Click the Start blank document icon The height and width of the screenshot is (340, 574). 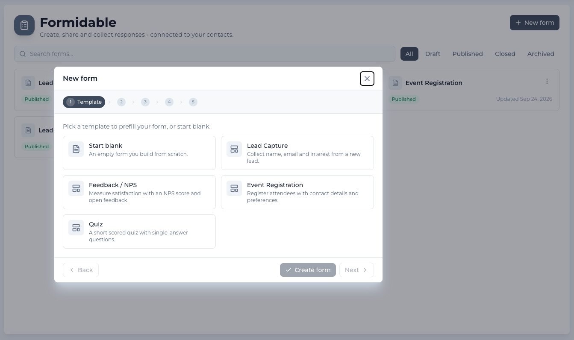(76, 149)
